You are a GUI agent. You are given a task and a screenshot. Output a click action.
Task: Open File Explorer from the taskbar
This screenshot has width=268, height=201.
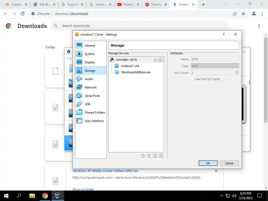tap(32, 196)
